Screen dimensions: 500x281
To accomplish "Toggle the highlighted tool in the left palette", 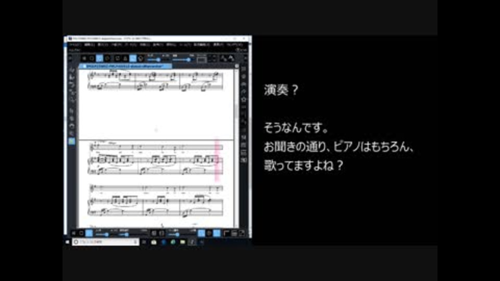I will 72,141.
